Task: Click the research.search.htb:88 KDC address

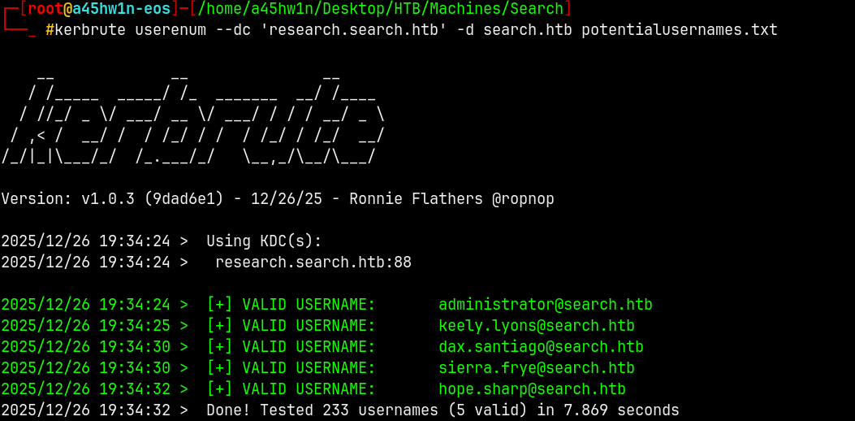Action: pos(313,263)
